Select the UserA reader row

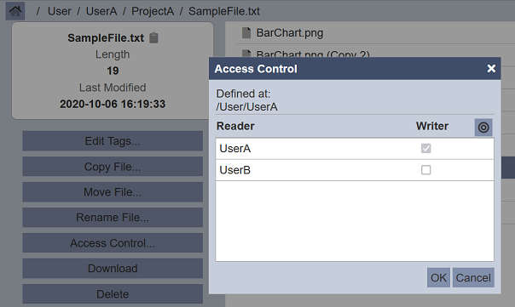tap(355, 149)
